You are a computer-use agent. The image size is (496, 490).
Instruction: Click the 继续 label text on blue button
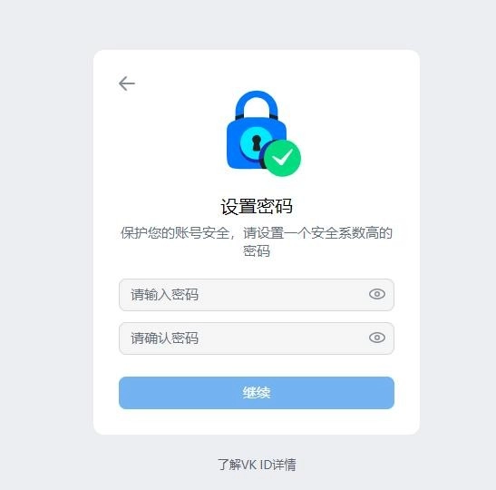tap(257, 393)
